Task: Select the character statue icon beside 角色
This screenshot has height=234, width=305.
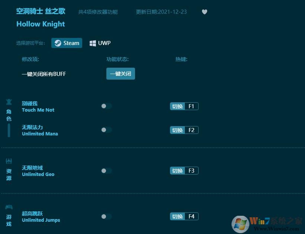Action: (x=8, y=102)
